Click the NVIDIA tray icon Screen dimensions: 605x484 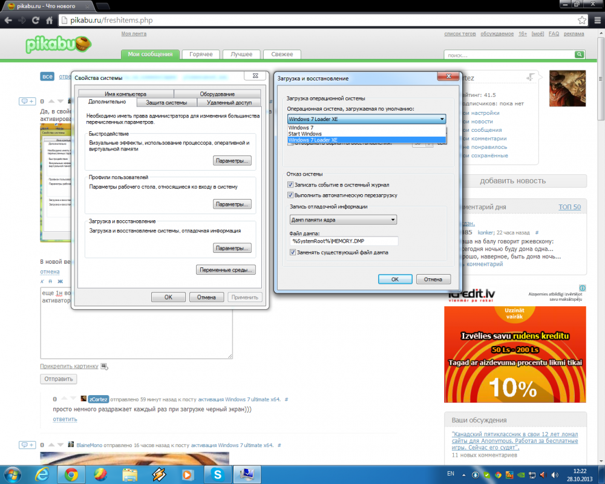[521, 475]
